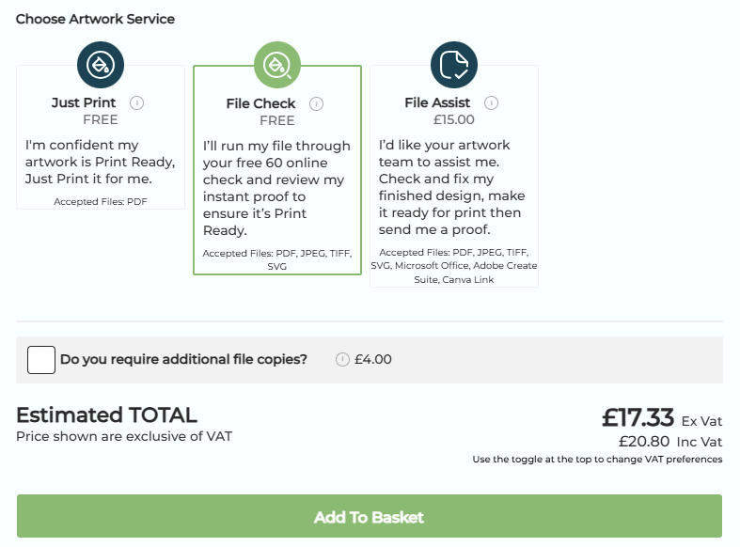Show info icon next to File Check

coord(316,104)
